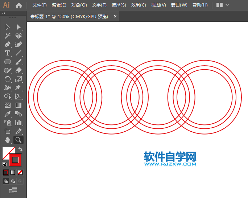Pick the Mesh tool
The height and width of the screenshot is (198, 248).
pos(8,105)
